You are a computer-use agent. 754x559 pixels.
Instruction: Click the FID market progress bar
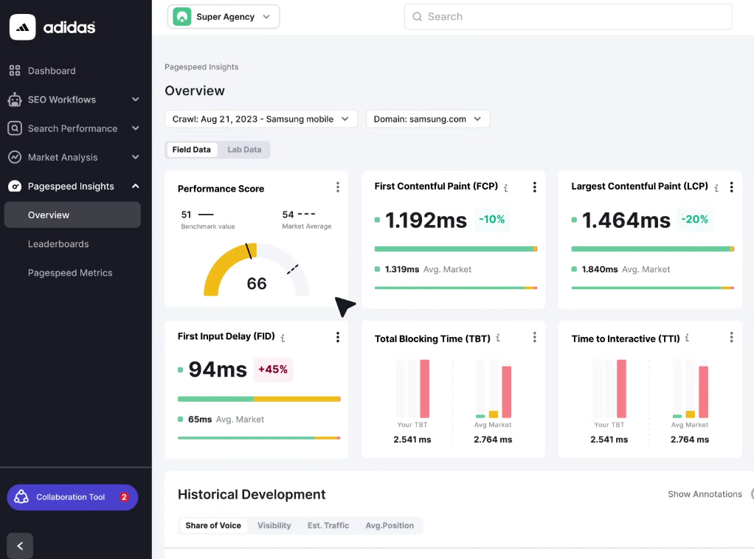(258, 437)
